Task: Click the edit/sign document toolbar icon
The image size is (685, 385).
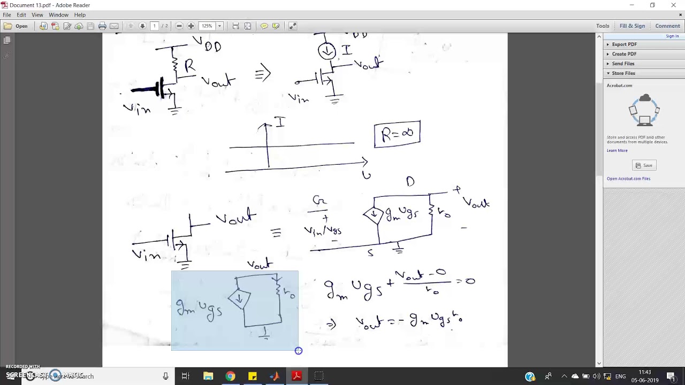Action: [67, 26]
